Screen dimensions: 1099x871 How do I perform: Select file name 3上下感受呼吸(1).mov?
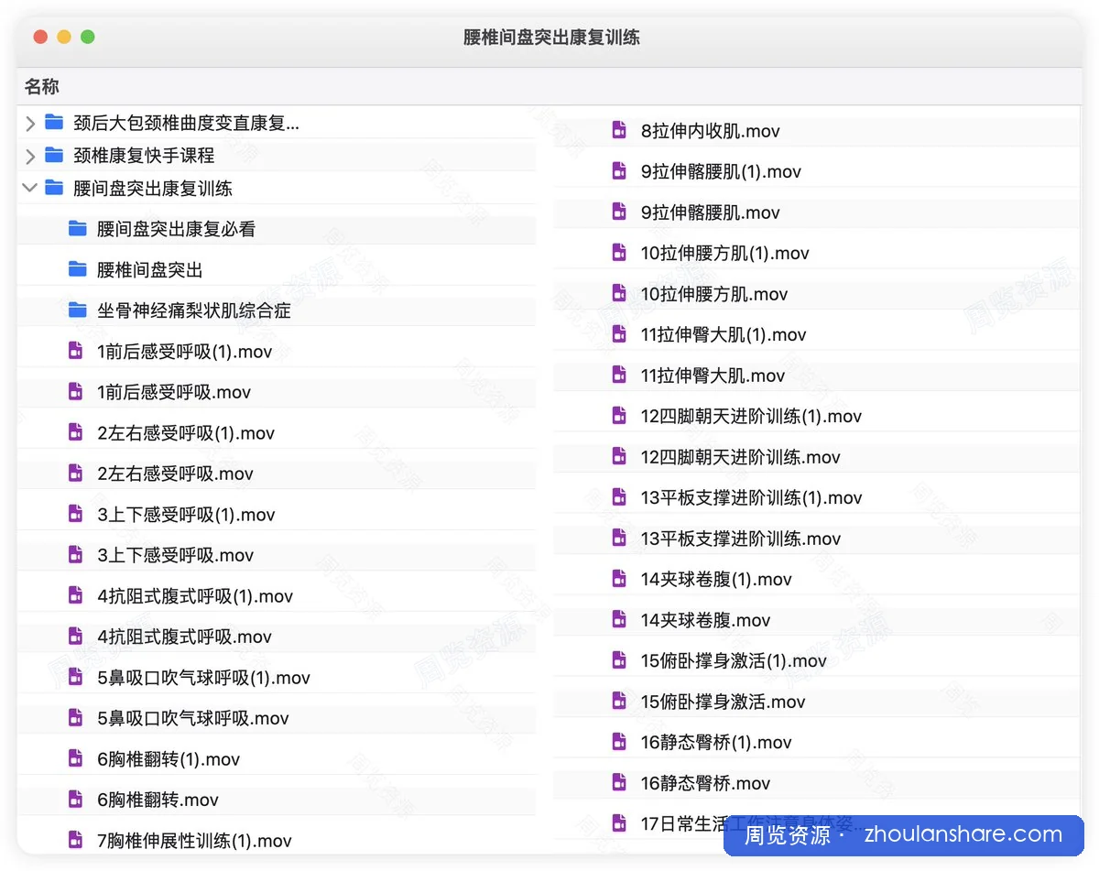[186, 515]
